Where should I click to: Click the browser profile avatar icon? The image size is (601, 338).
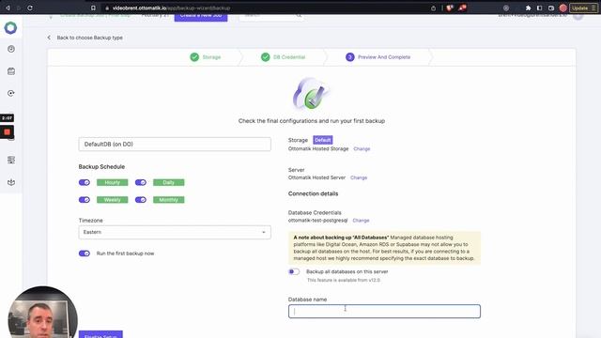coord(563,8)
